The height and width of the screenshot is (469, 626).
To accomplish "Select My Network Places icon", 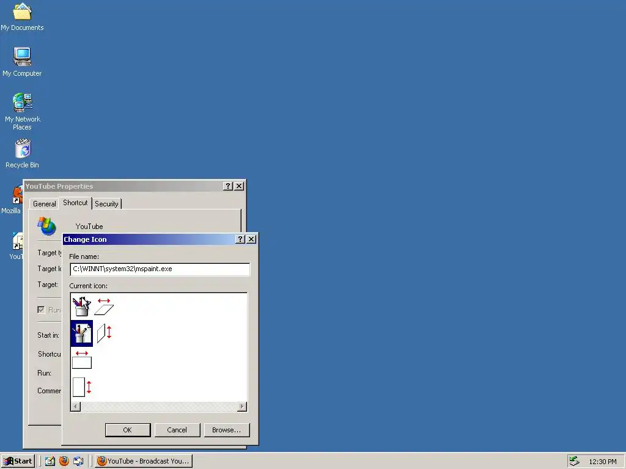I will [23, 112].
